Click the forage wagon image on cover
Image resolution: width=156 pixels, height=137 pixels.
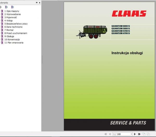(x=92, y=32)
